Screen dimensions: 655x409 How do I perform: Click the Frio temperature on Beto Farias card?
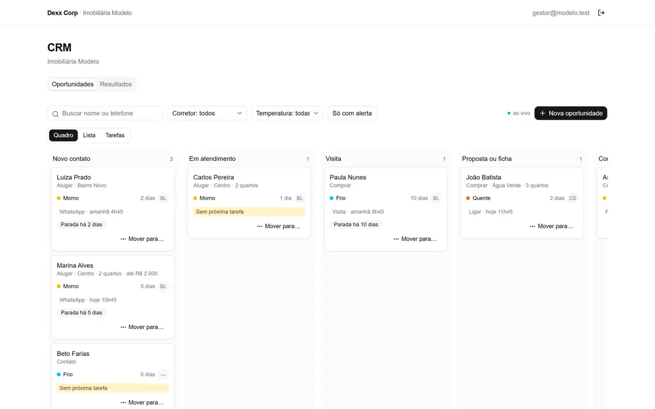(x=65, y=375)
